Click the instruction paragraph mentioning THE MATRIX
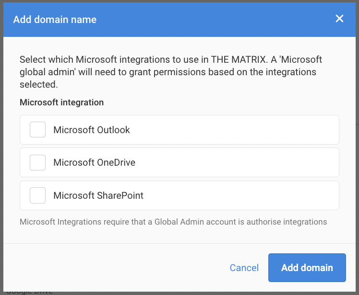Image resolution: width=359 pixels, height=295 pixels. point(170,72)
